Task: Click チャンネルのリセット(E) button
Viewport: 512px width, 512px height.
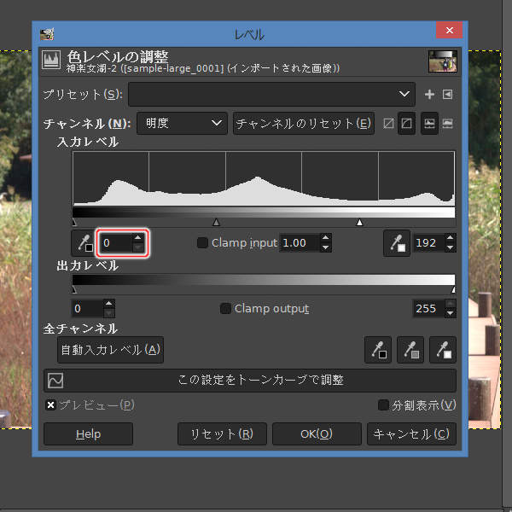Action: pos(303,124)
